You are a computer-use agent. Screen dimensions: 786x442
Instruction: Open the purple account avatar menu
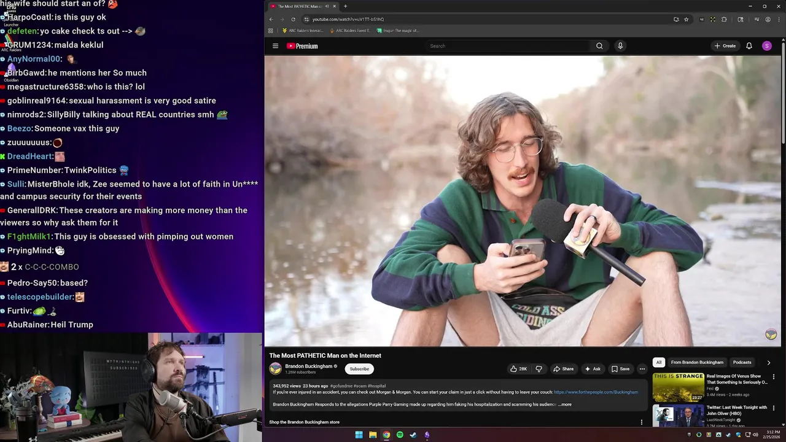point(766,46)
